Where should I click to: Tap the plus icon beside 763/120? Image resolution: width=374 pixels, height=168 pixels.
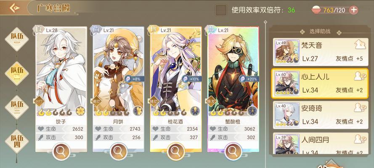(x=354, y=10)
